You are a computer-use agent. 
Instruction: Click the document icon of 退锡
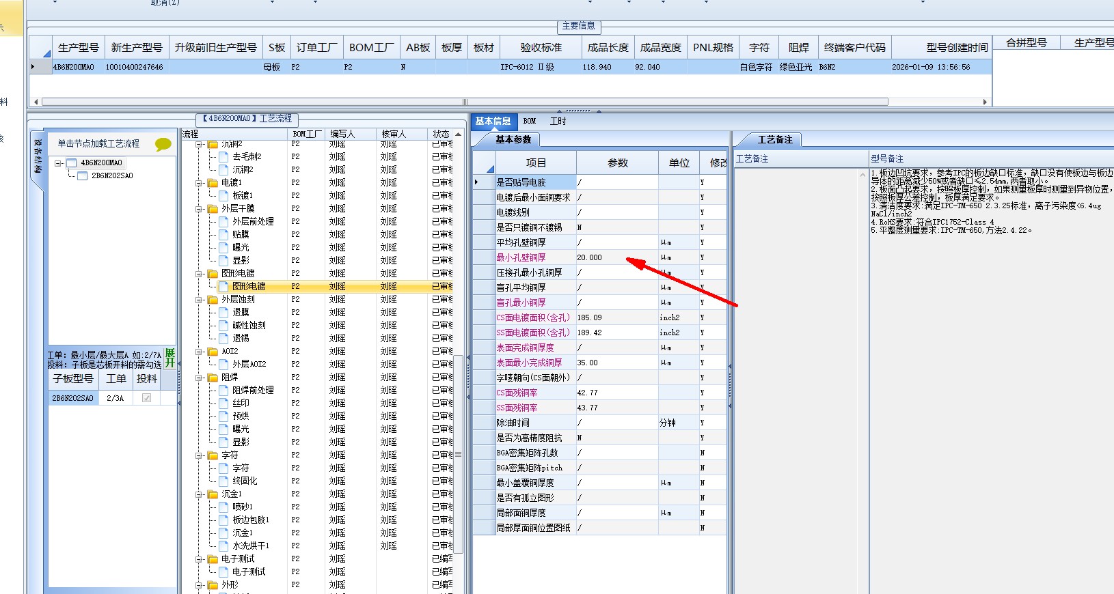[223, 339]
